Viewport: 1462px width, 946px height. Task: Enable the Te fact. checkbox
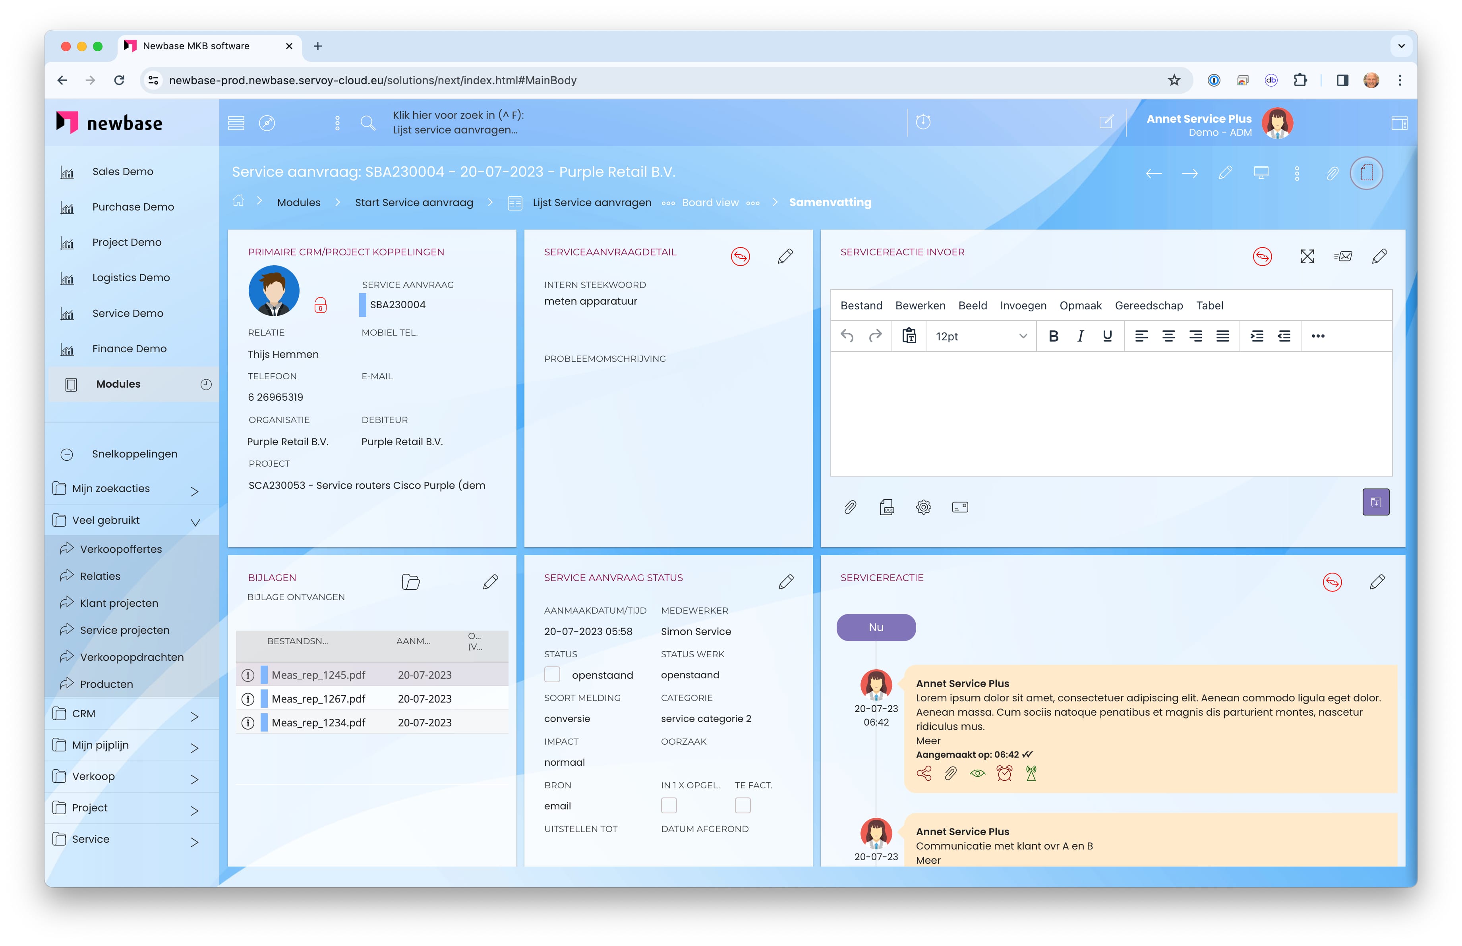point(742,805)
